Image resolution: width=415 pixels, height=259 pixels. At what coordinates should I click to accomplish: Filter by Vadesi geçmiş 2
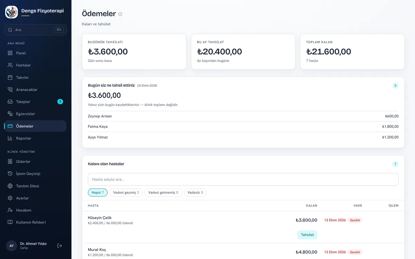point(126,192)
